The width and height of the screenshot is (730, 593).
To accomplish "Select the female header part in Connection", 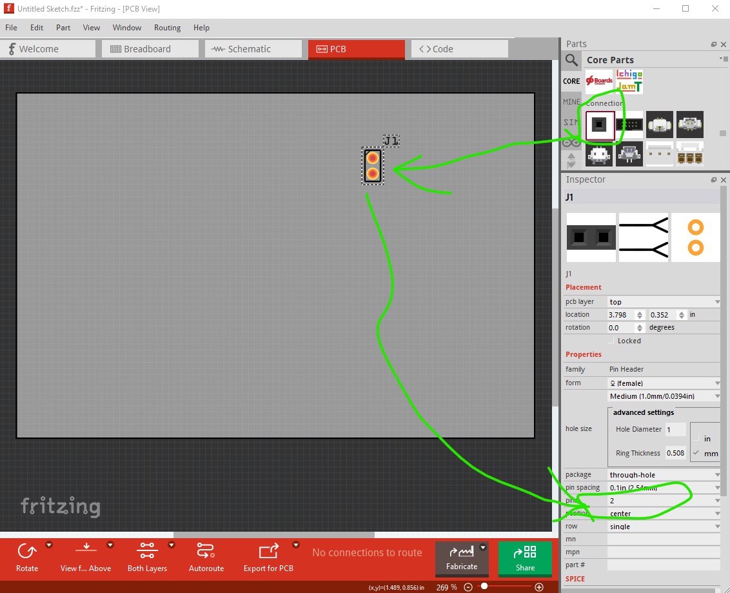I will [x=600, y=125].
